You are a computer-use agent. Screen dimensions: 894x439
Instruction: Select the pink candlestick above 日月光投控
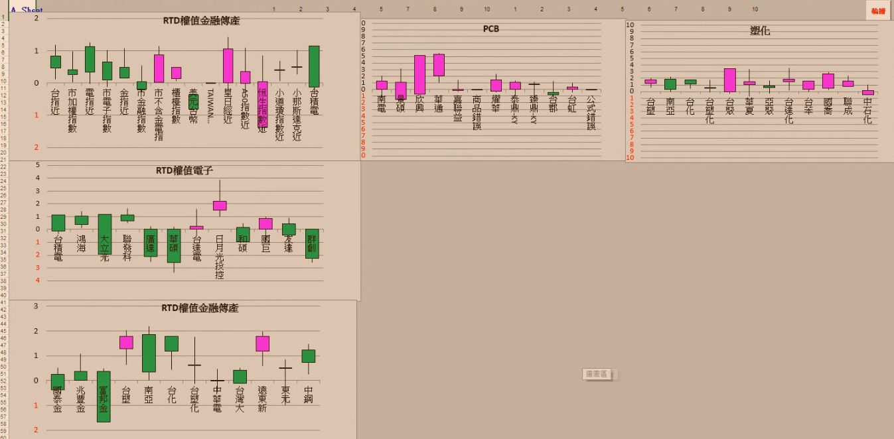click(220, 206)
